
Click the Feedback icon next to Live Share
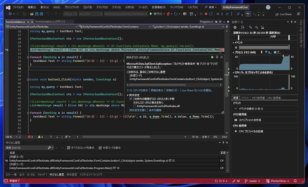coord(299,14)
